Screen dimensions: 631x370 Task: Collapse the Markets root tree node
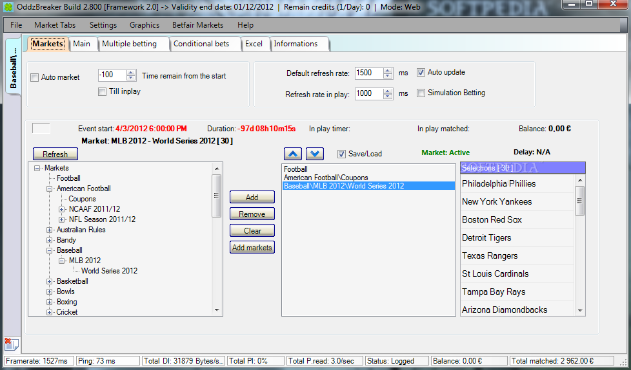tap(37, 169)
